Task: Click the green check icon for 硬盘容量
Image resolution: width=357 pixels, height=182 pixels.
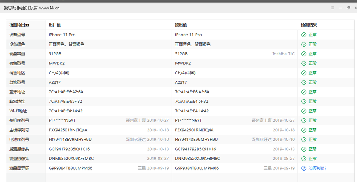Action: pos(304,54)
